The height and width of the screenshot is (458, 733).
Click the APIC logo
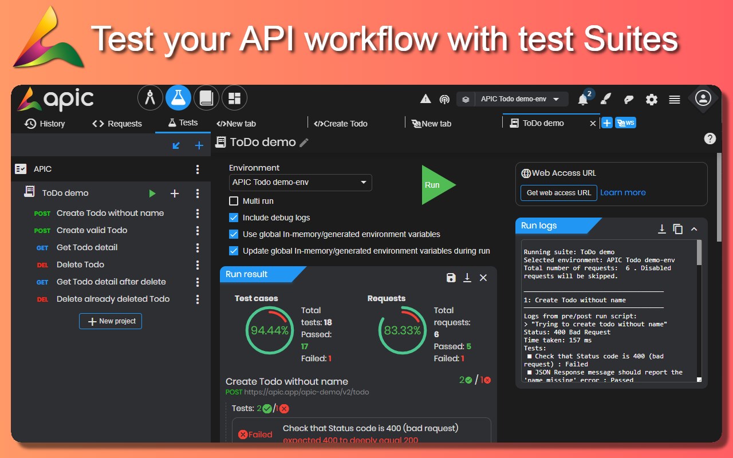click(55, 99)
